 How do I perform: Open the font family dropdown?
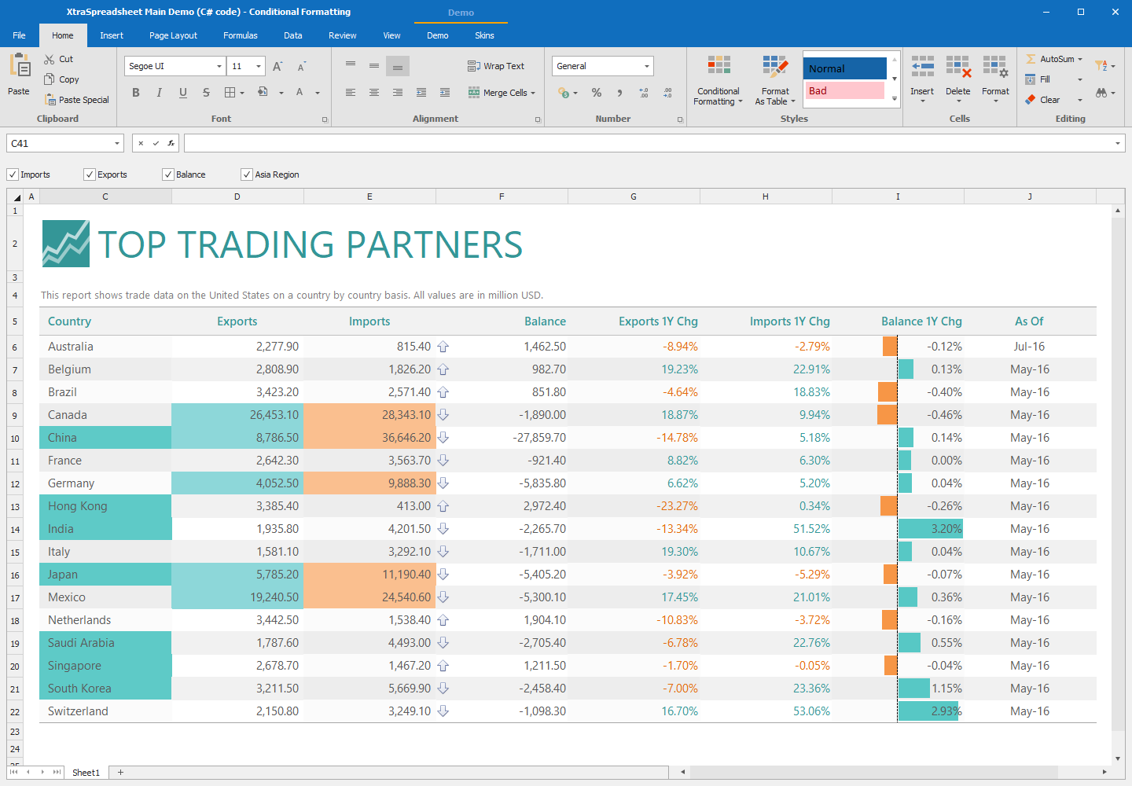pyautogui.click(x=219, y=65)
